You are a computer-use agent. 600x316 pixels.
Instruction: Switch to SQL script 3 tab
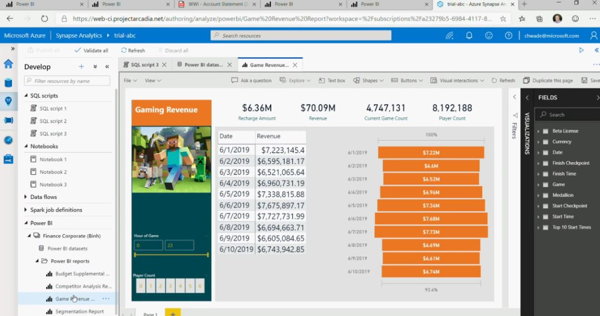point(141,65)
